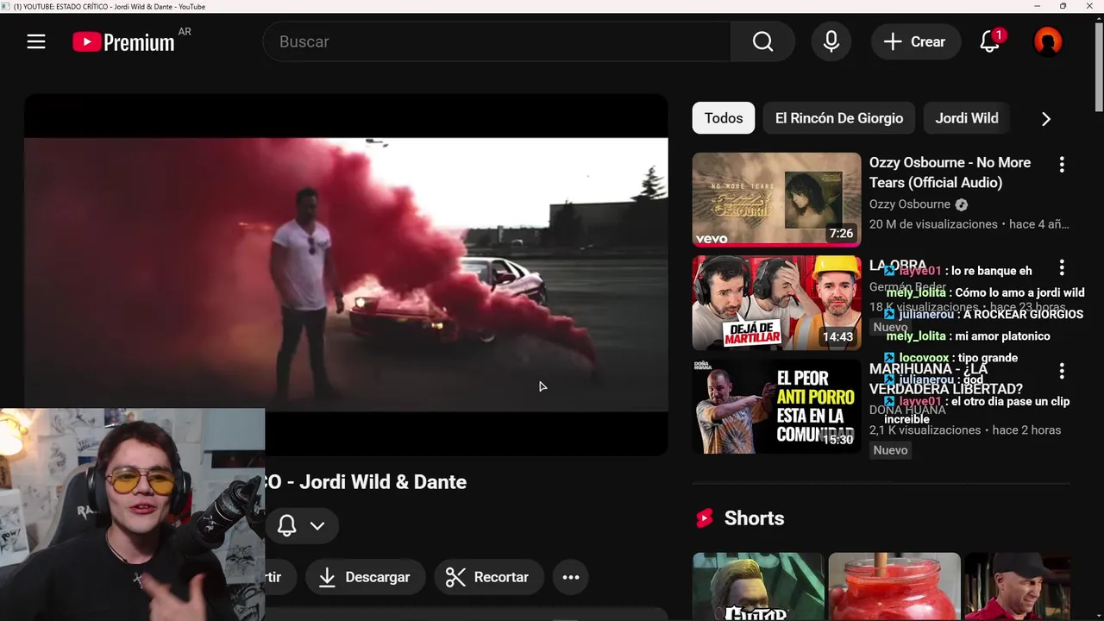The height and width of the screenshot is (621, 1104).
Task: Open Short showing red jar
Action: point(894,586)
